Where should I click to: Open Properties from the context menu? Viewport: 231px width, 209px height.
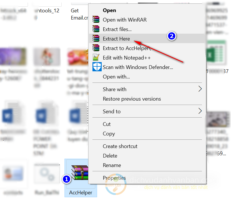click(114, 178)
